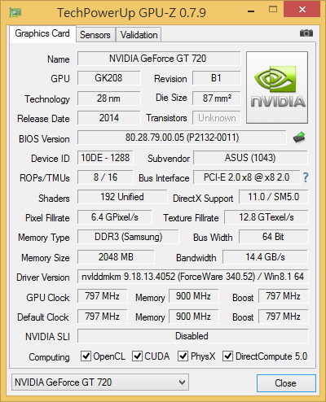
Task: Click the Name field showing NVIDIA GeForce GT 720
Action: 159,59
